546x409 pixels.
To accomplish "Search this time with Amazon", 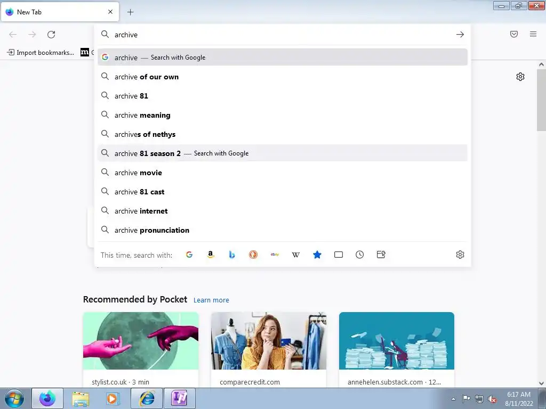I will 210,255.
